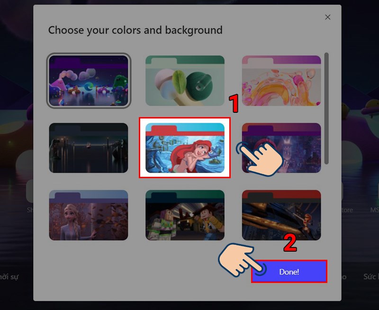
Task: Select the purple city theme thumbnail
Action: point(281,148)
